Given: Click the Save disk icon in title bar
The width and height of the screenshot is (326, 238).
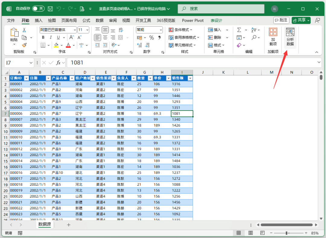Looking at the screenshot, I should click(x=50, y=9).
